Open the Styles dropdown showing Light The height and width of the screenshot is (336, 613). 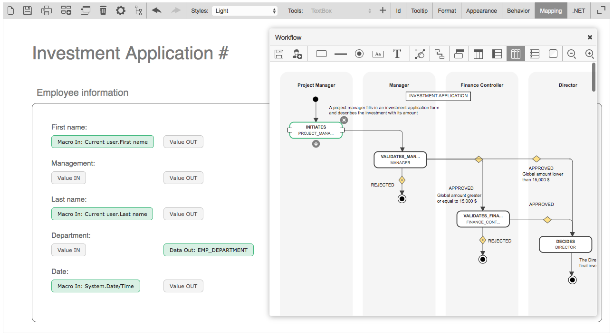point(245,10)
